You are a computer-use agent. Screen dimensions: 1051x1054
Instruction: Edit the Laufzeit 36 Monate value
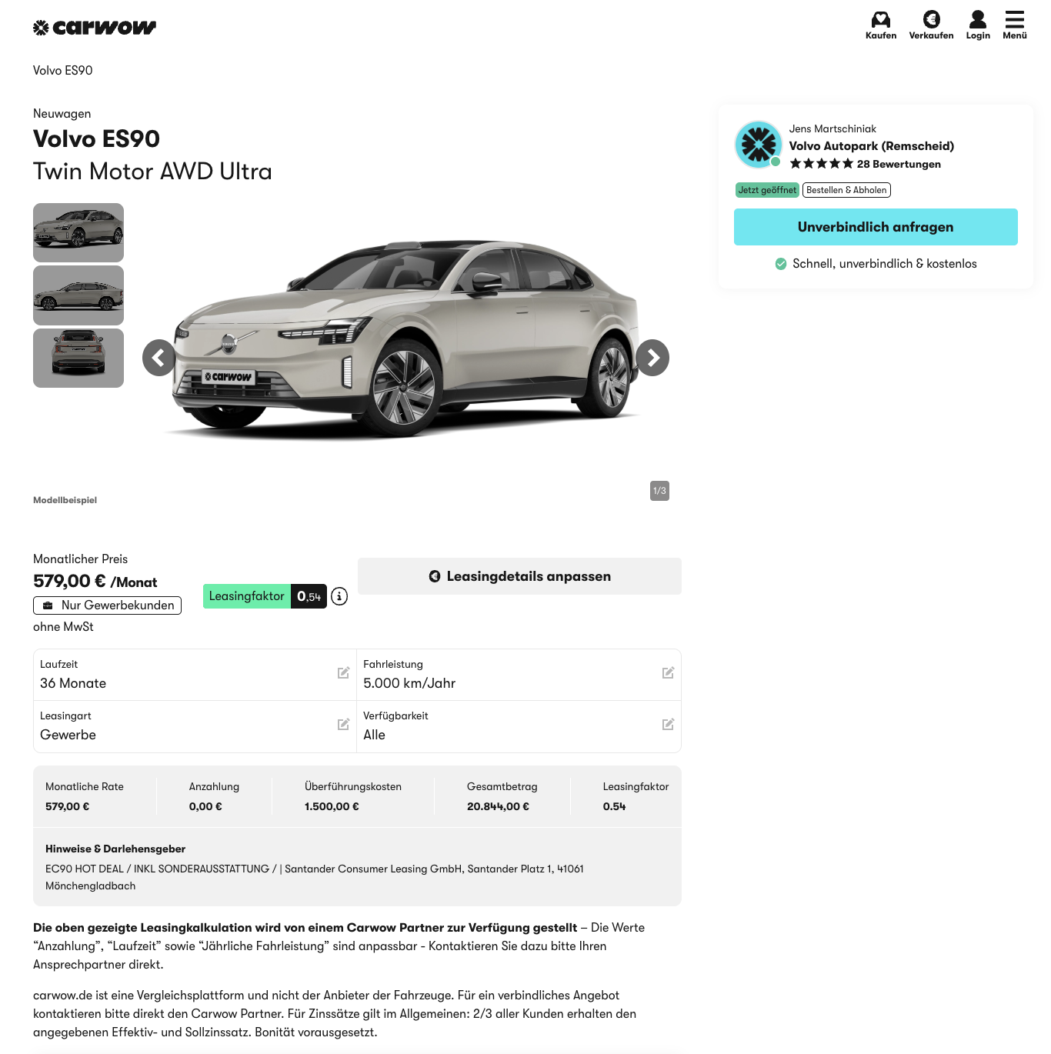pyautogui.click(x=344, y=673)
